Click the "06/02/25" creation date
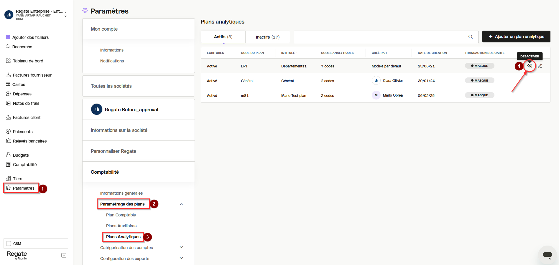Viewport: 559px width, 265px height. 426,96
